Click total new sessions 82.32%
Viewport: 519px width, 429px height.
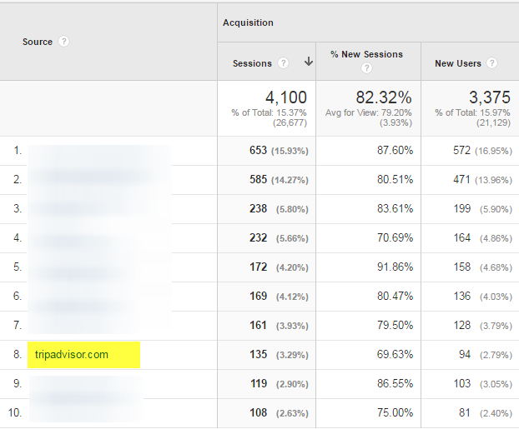click(384, 97)
